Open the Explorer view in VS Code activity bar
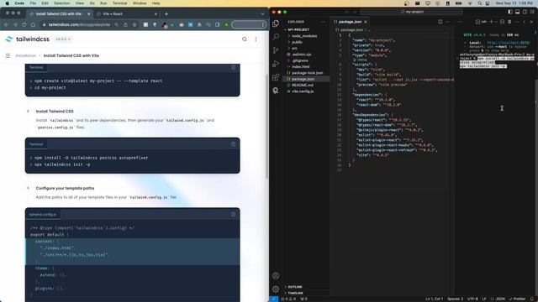This screenshot has height=302, width=538. (276, 23)
